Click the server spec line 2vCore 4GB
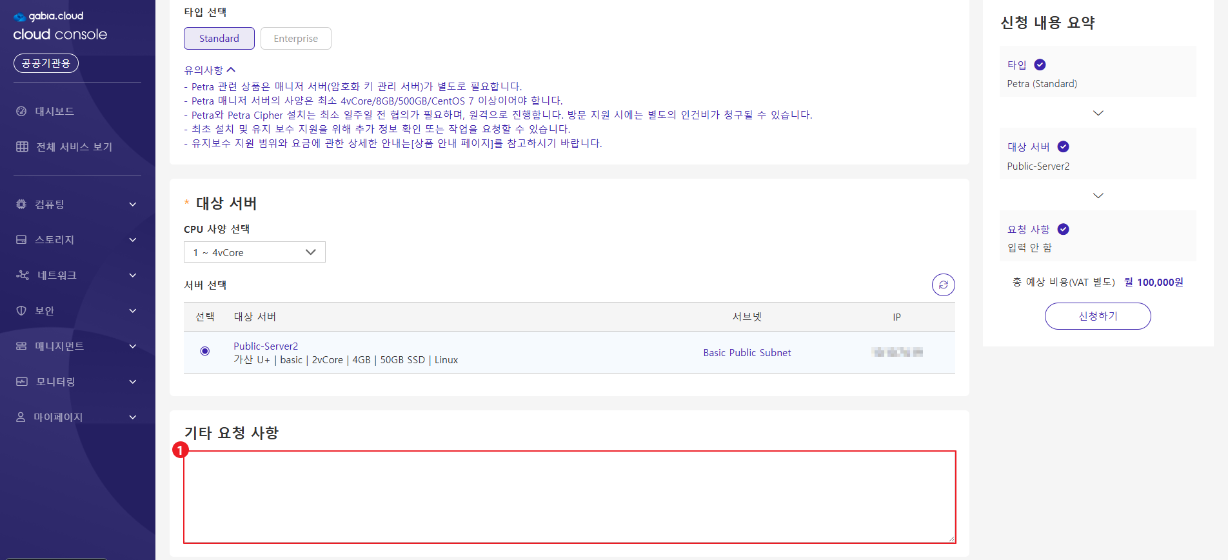Viewport: 1228px width, 560px height. (x=346, y=360)
